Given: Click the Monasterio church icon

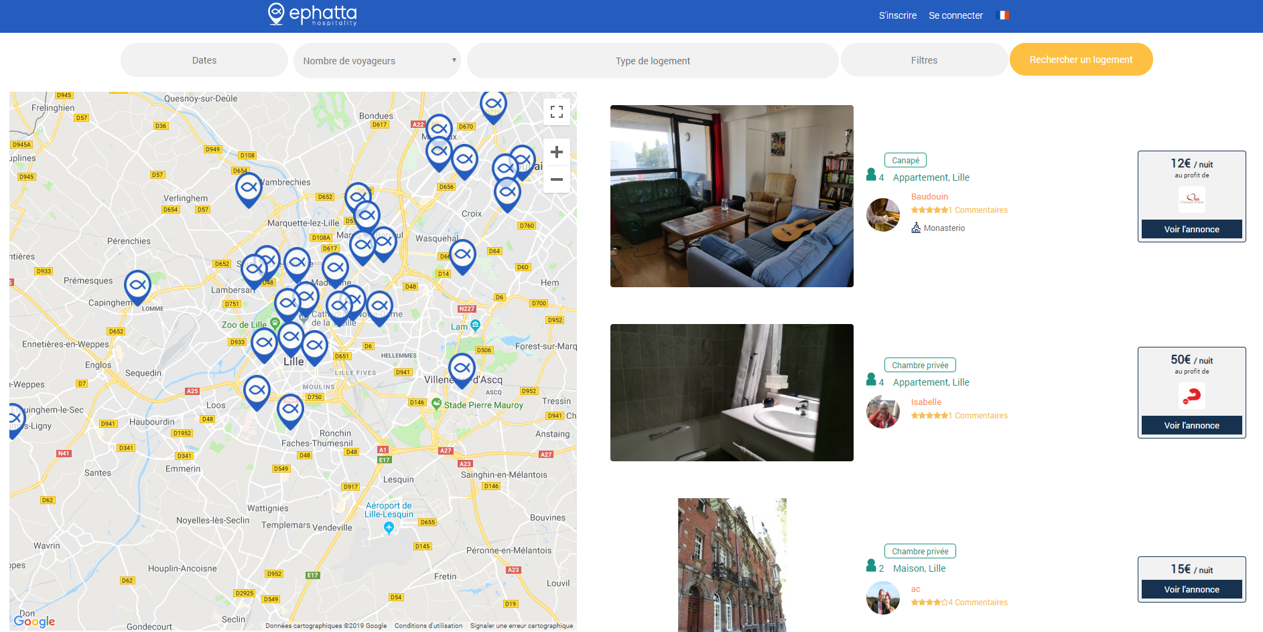Looking at the screenshot, I should pyautogui.click(x=916, y=228).
